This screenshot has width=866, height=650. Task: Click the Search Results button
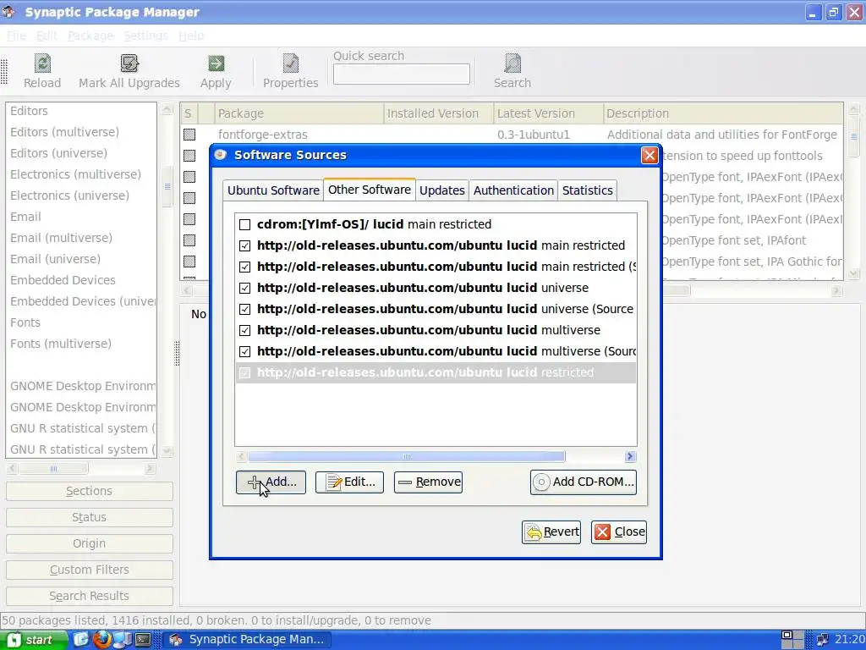pyautogui.click(x=89, y=596)
